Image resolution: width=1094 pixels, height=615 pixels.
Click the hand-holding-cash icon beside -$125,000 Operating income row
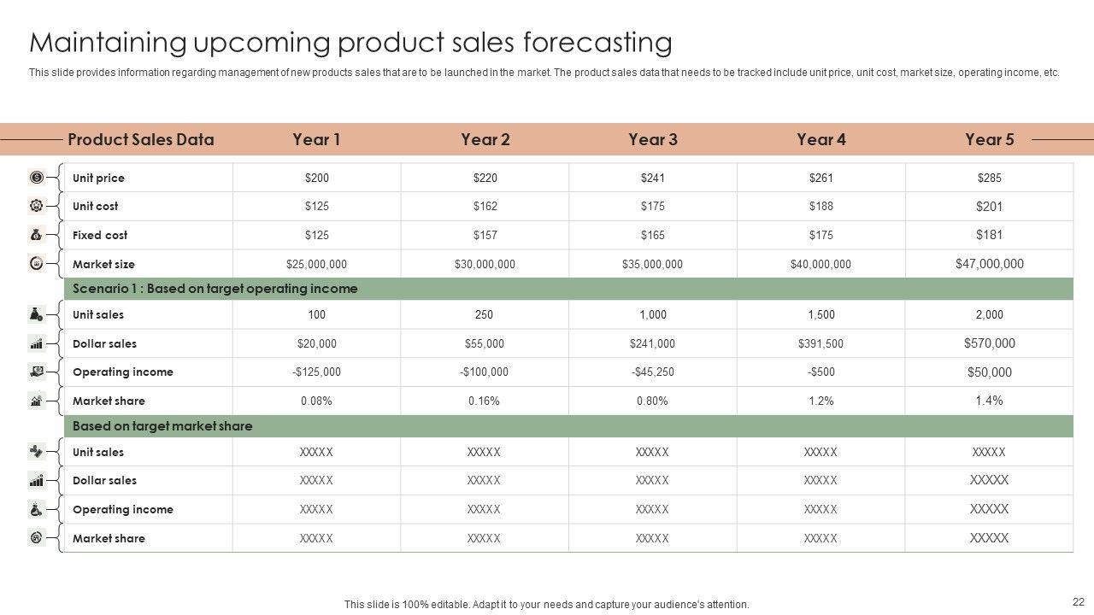click(37, 372)
